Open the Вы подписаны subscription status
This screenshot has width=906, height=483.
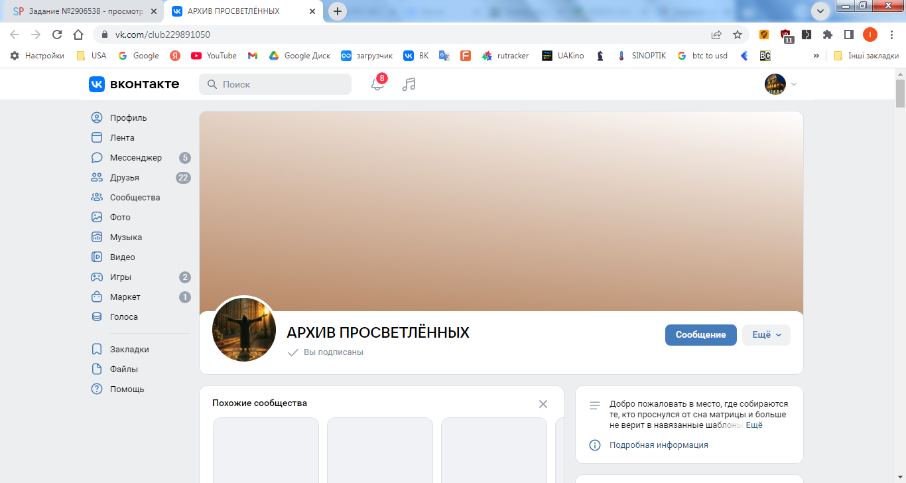point(326,352)
